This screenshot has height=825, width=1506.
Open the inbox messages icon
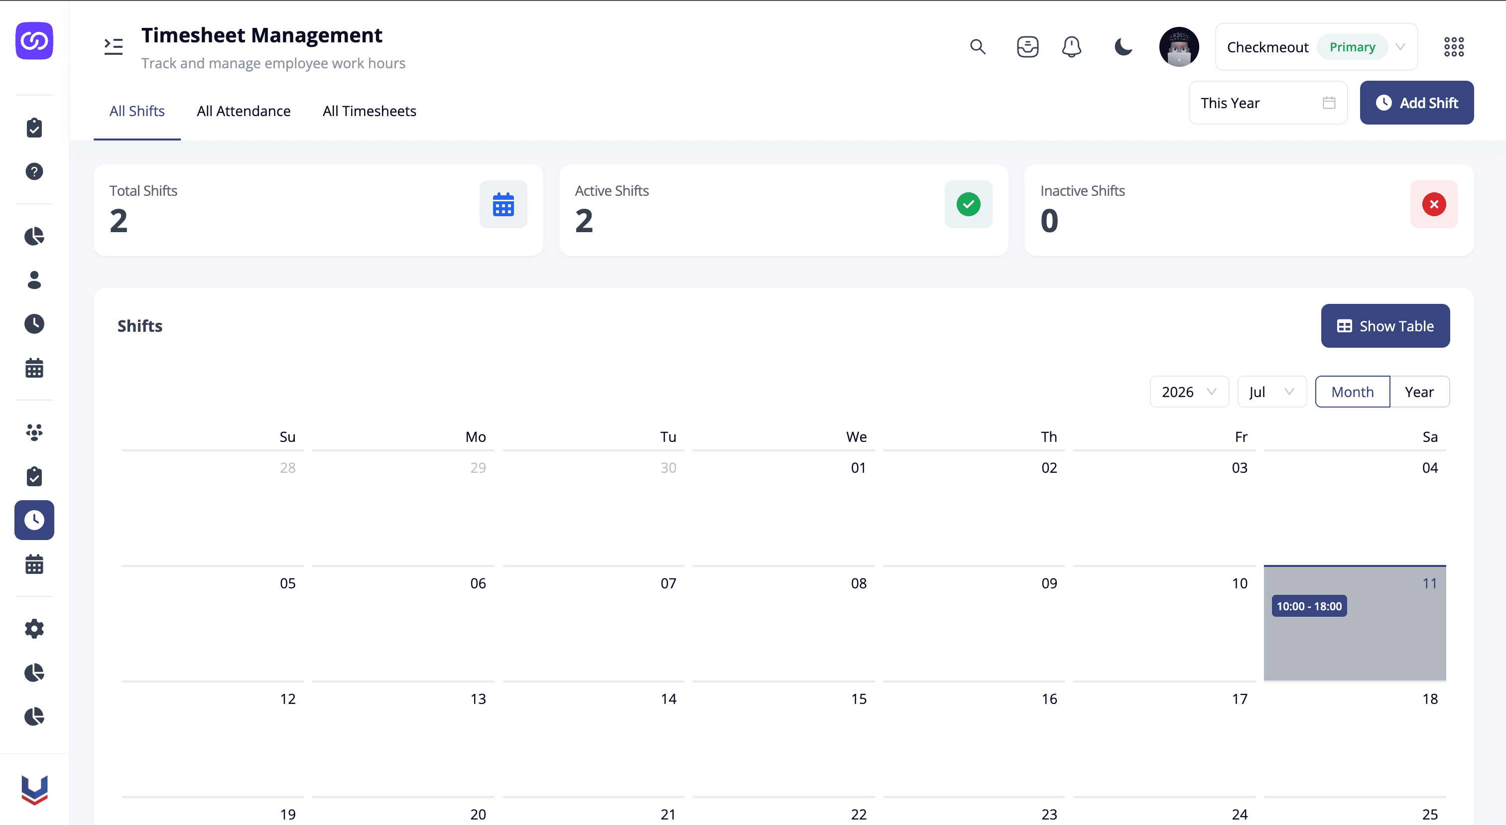1027,47
